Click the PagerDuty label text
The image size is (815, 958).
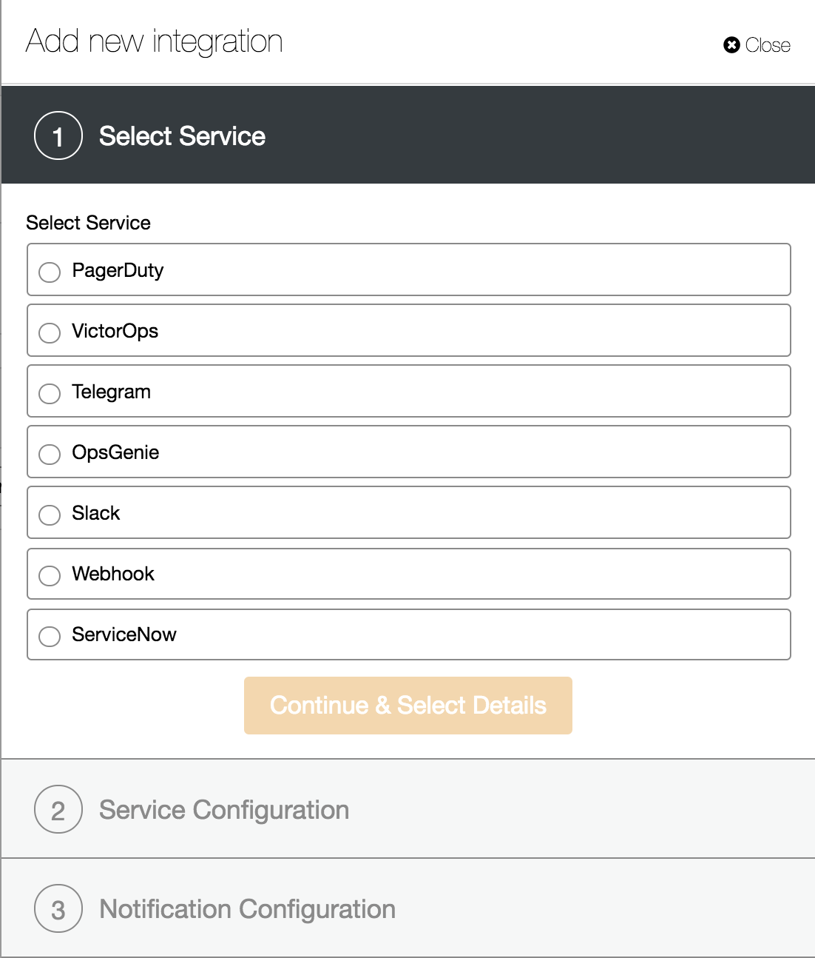tap(118, 271)
